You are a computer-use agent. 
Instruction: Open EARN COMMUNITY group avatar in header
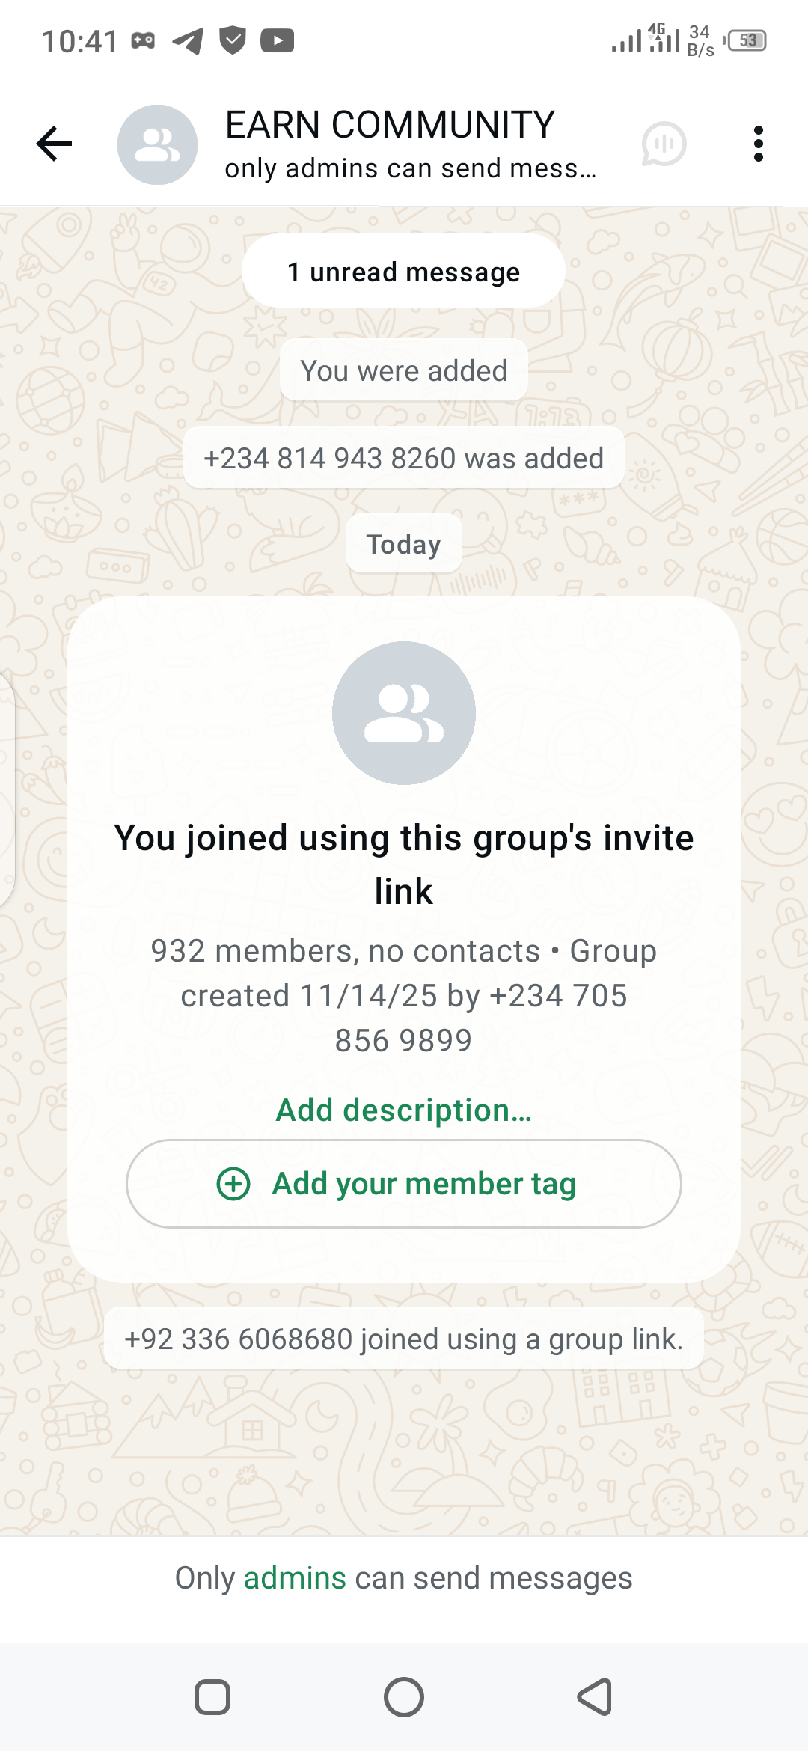point(157,144)
